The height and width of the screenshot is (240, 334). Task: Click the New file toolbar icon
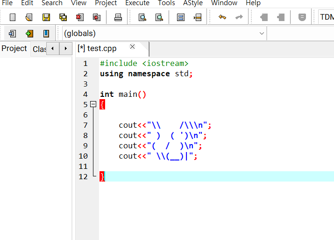point(13,17)
